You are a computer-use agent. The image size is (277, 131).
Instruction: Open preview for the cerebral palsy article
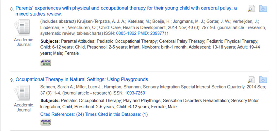click(x=251, y=9)
